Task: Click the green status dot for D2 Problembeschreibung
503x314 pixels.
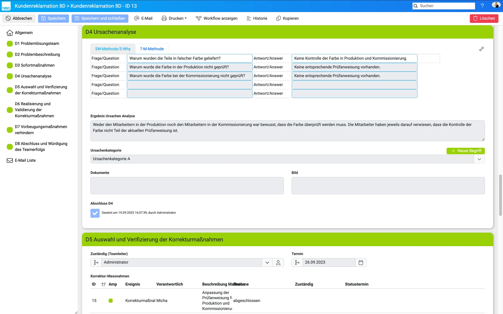Action: (x=10, y=55)
